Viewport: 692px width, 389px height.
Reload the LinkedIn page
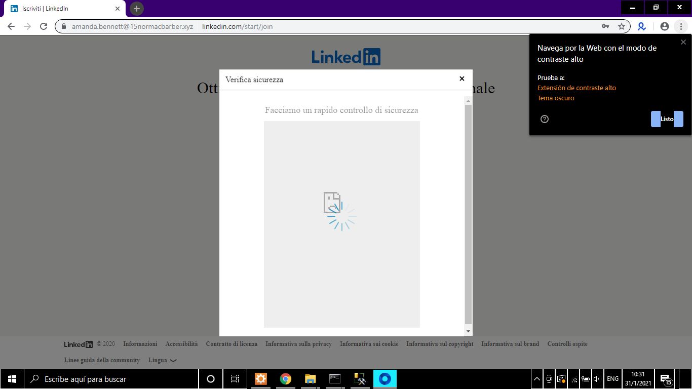[x=44, y=26]
